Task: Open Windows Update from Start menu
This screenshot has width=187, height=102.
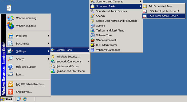Action: (x=28, y=26)
